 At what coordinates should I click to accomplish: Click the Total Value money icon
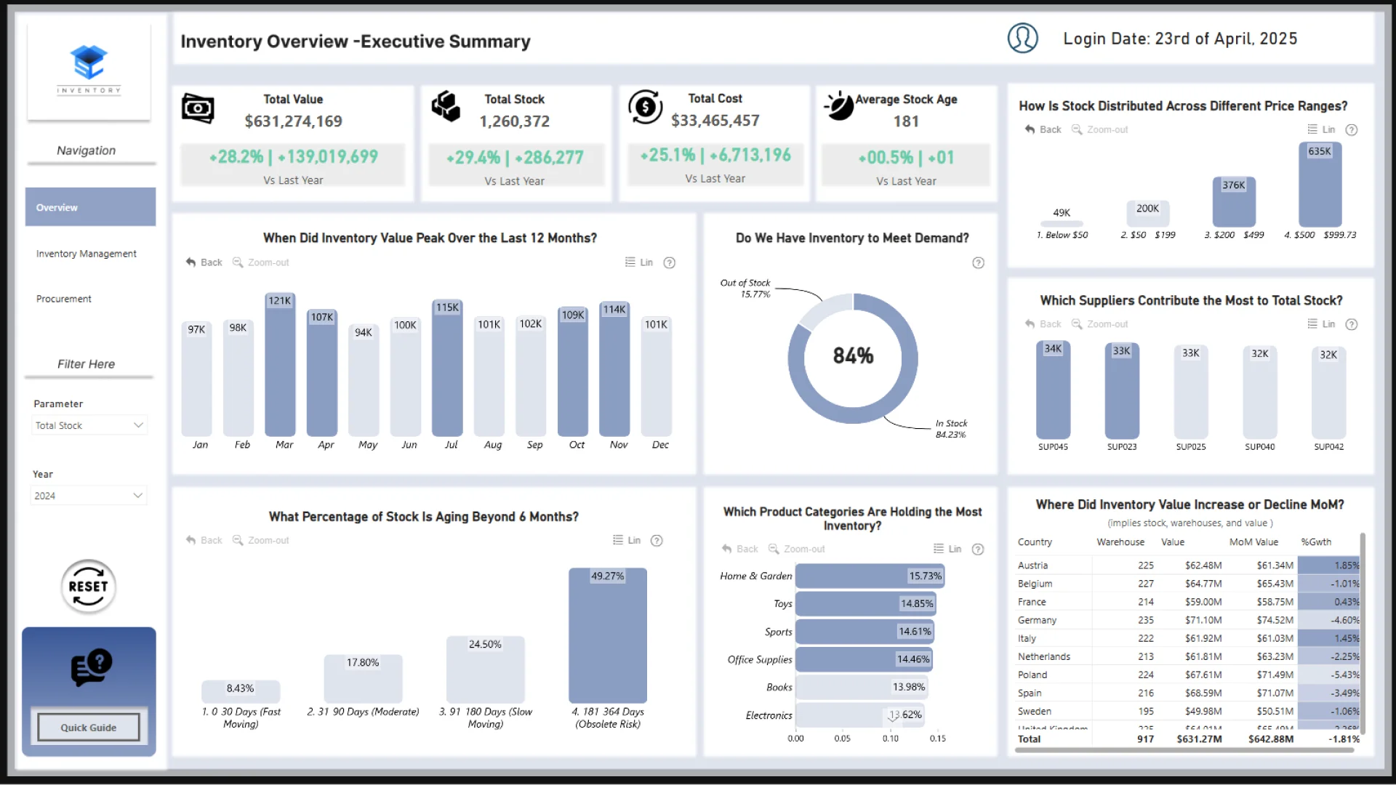[197, 109]
